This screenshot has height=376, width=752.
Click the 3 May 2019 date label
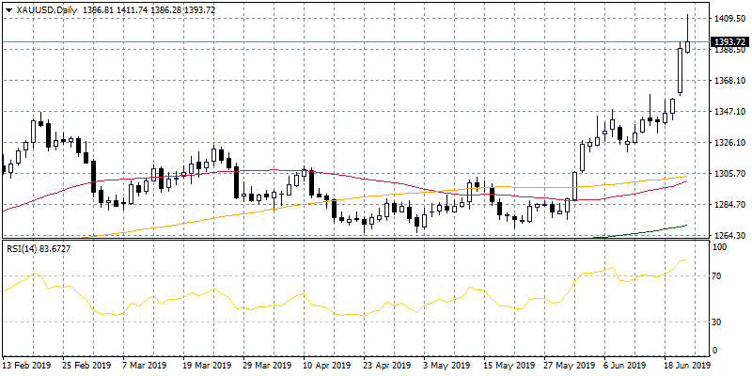click(445, 365)
